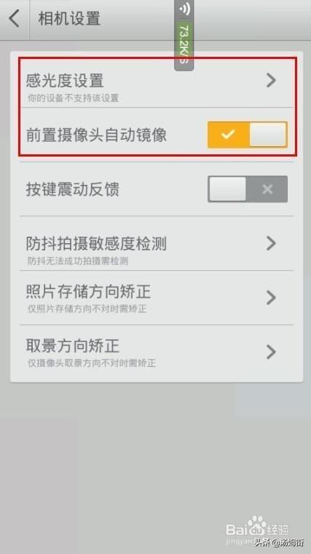Tap the WiFi signal icon on speed widget
Viewport: 311px width, 554px height.
184,9
